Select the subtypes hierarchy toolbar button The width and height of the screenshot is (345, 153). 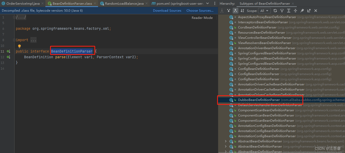click(x=236, y=11)
